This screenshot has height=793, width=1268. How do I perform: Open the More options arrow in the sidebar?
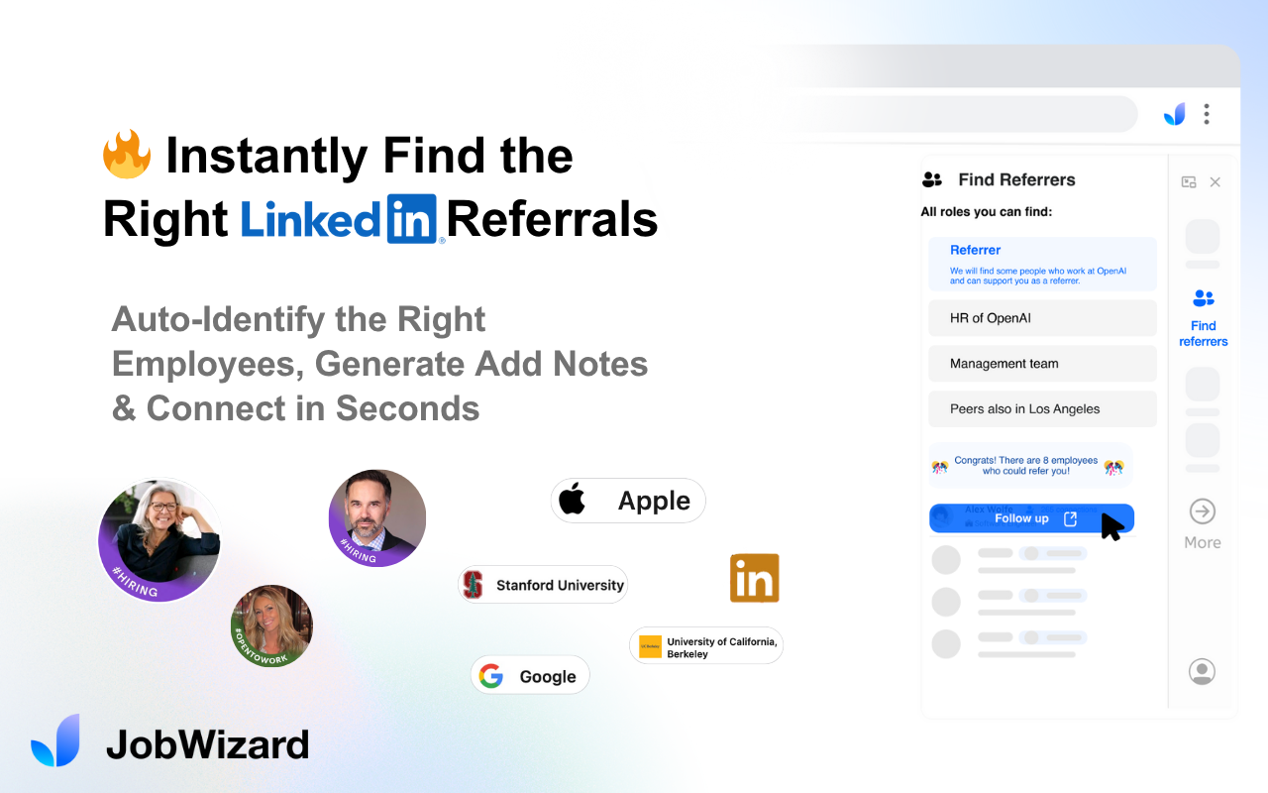[1202, 513]
